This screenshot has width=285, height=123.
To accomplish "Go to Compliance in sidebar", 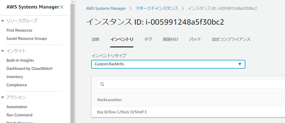I will (x=16, y=85).
